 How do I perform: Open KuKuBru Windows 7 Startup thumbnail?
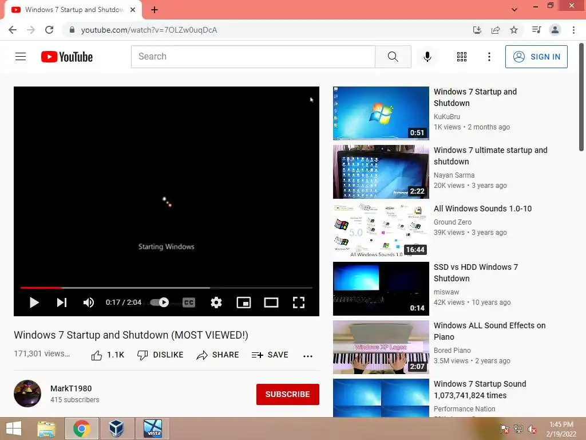click(381, 113)
